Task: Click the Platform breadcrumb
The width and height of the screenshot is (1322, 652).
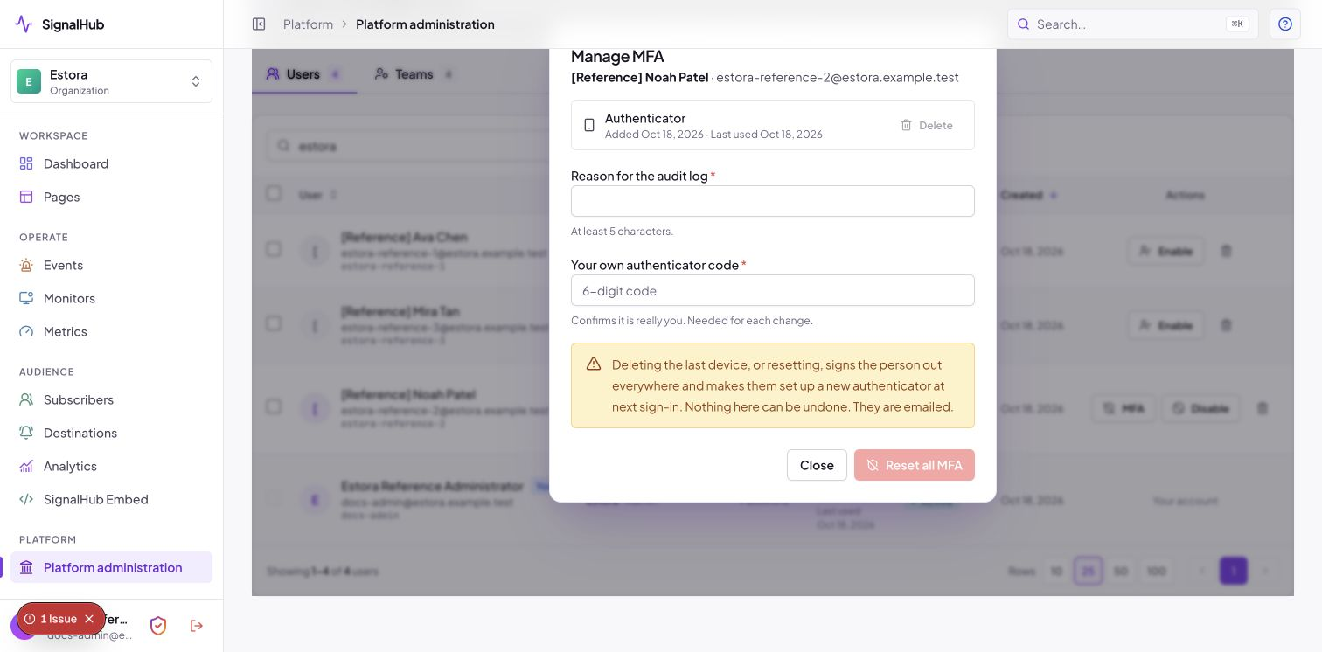Action: (x=308, y=24)
